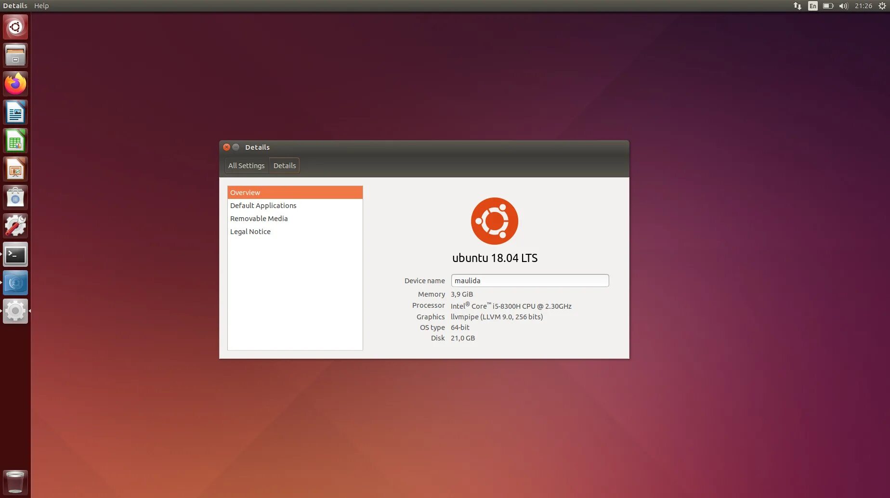Open the wrench-and-gear system tools icon
This screenshot has height=498, width=890.
click(15, 226)
